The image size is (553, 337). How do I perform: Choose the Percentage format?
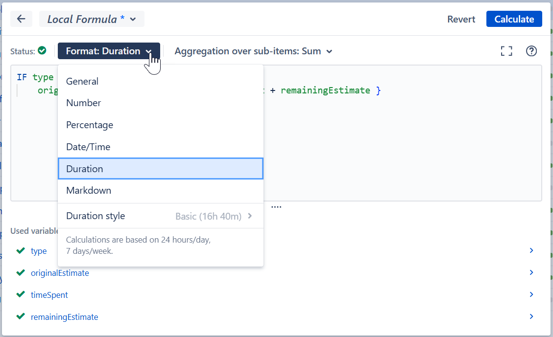coord(90,125)
